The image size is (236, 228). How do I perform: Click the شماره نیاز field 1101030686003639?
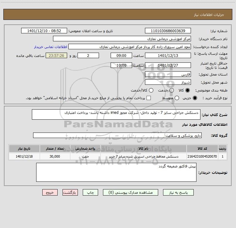click(x=168, y=31)
